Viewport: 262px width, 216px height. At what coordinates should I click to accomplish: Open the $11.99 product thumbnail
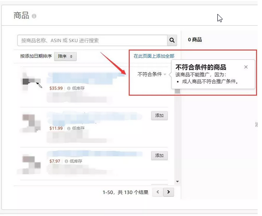[x=31, y=123]
